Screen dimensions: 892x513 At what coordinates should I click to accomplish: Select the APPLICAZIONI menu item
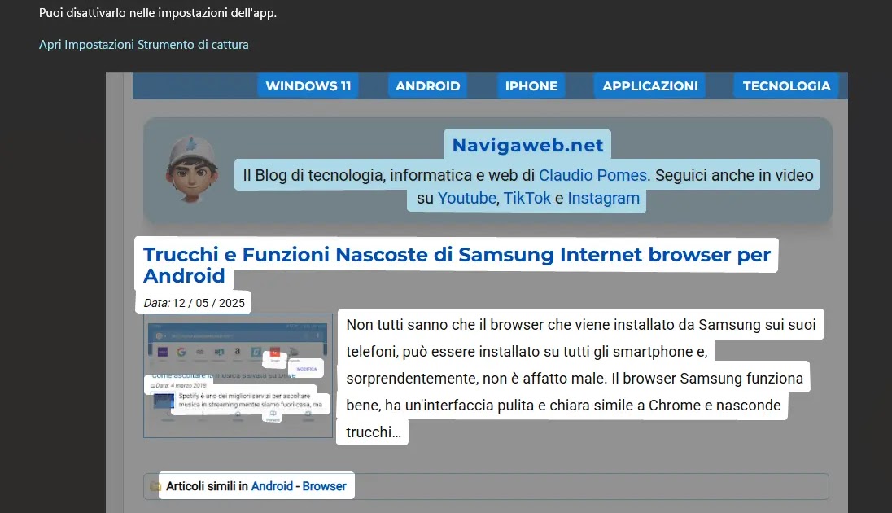(x=650, y=86)
